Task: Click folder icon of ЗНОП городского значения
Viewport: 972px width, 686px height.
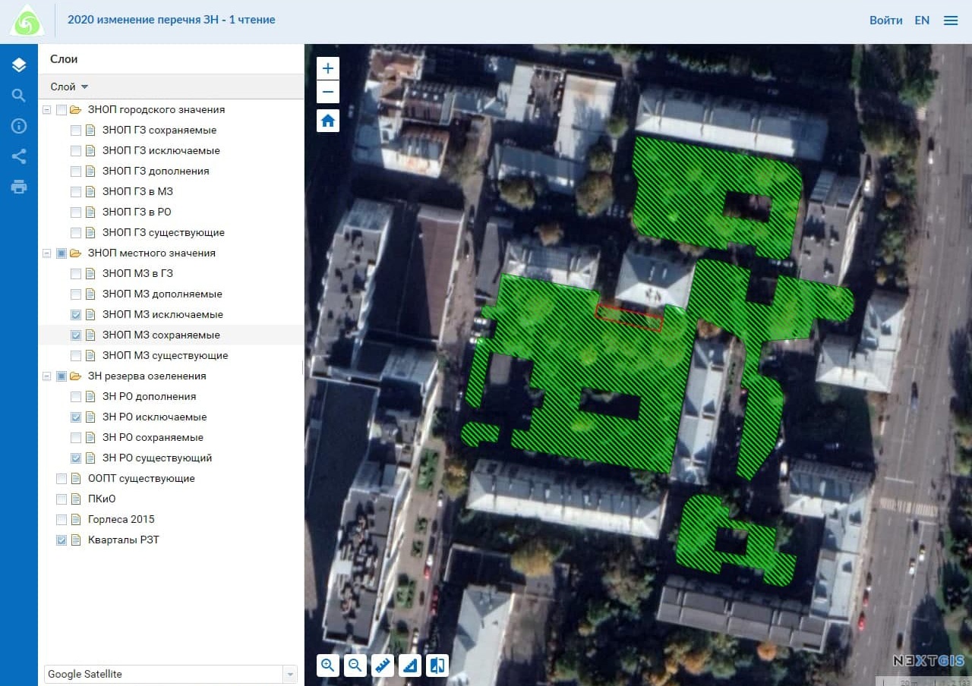Action: (x=75, y=110)
